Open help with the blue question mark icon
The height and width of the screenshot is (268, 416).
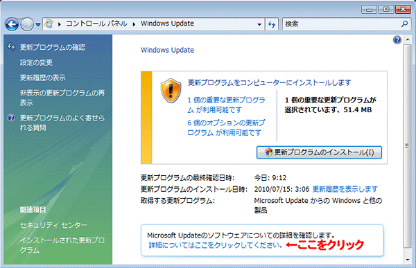397,40
